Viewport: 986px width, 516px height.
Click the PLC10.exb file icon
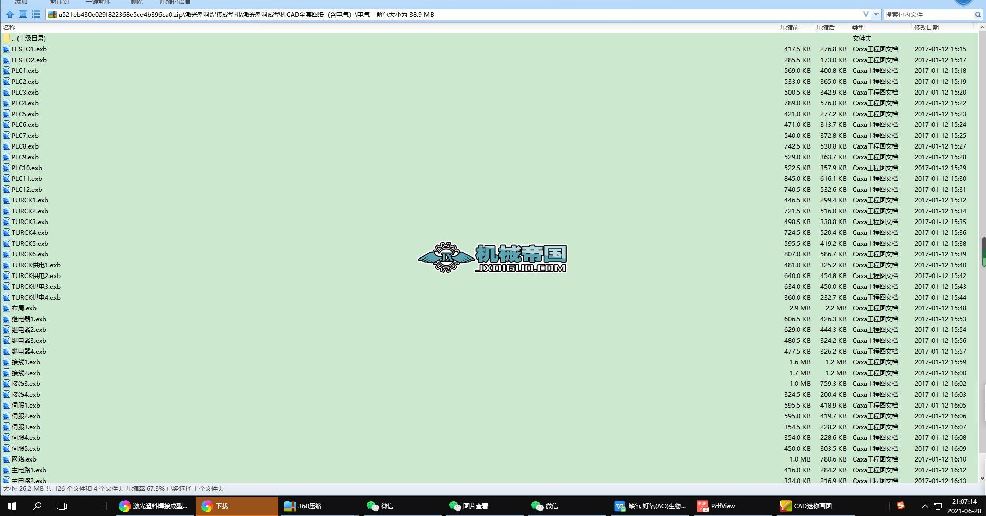[7, 168]
